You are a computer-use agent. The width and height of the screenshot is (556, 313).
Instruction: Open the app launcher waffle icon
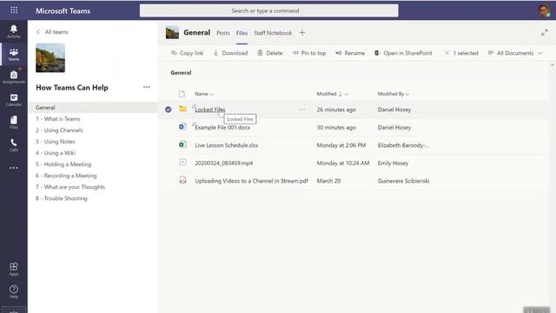click(x=14, y=10)
